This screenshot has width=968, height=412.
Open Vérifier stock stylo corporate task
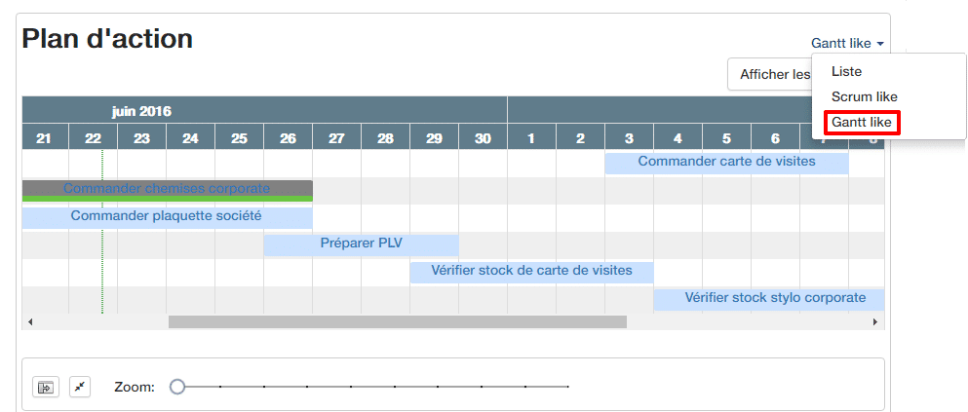[769, 298]
